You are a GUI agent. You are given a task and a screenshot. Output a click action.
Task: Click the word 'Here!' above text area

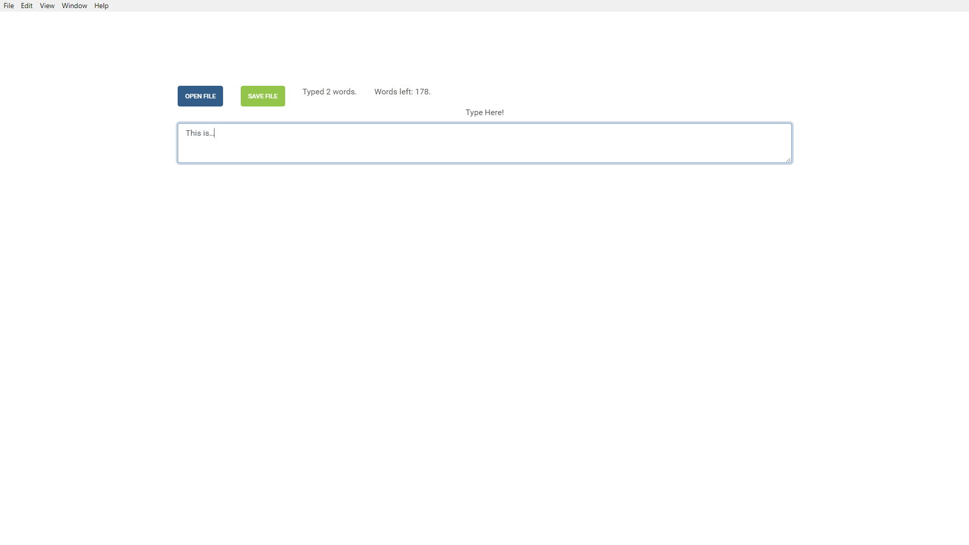click(494, 113)
